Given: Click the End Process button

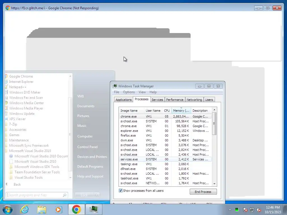Looking at the screenshot, I should point(203,191).
